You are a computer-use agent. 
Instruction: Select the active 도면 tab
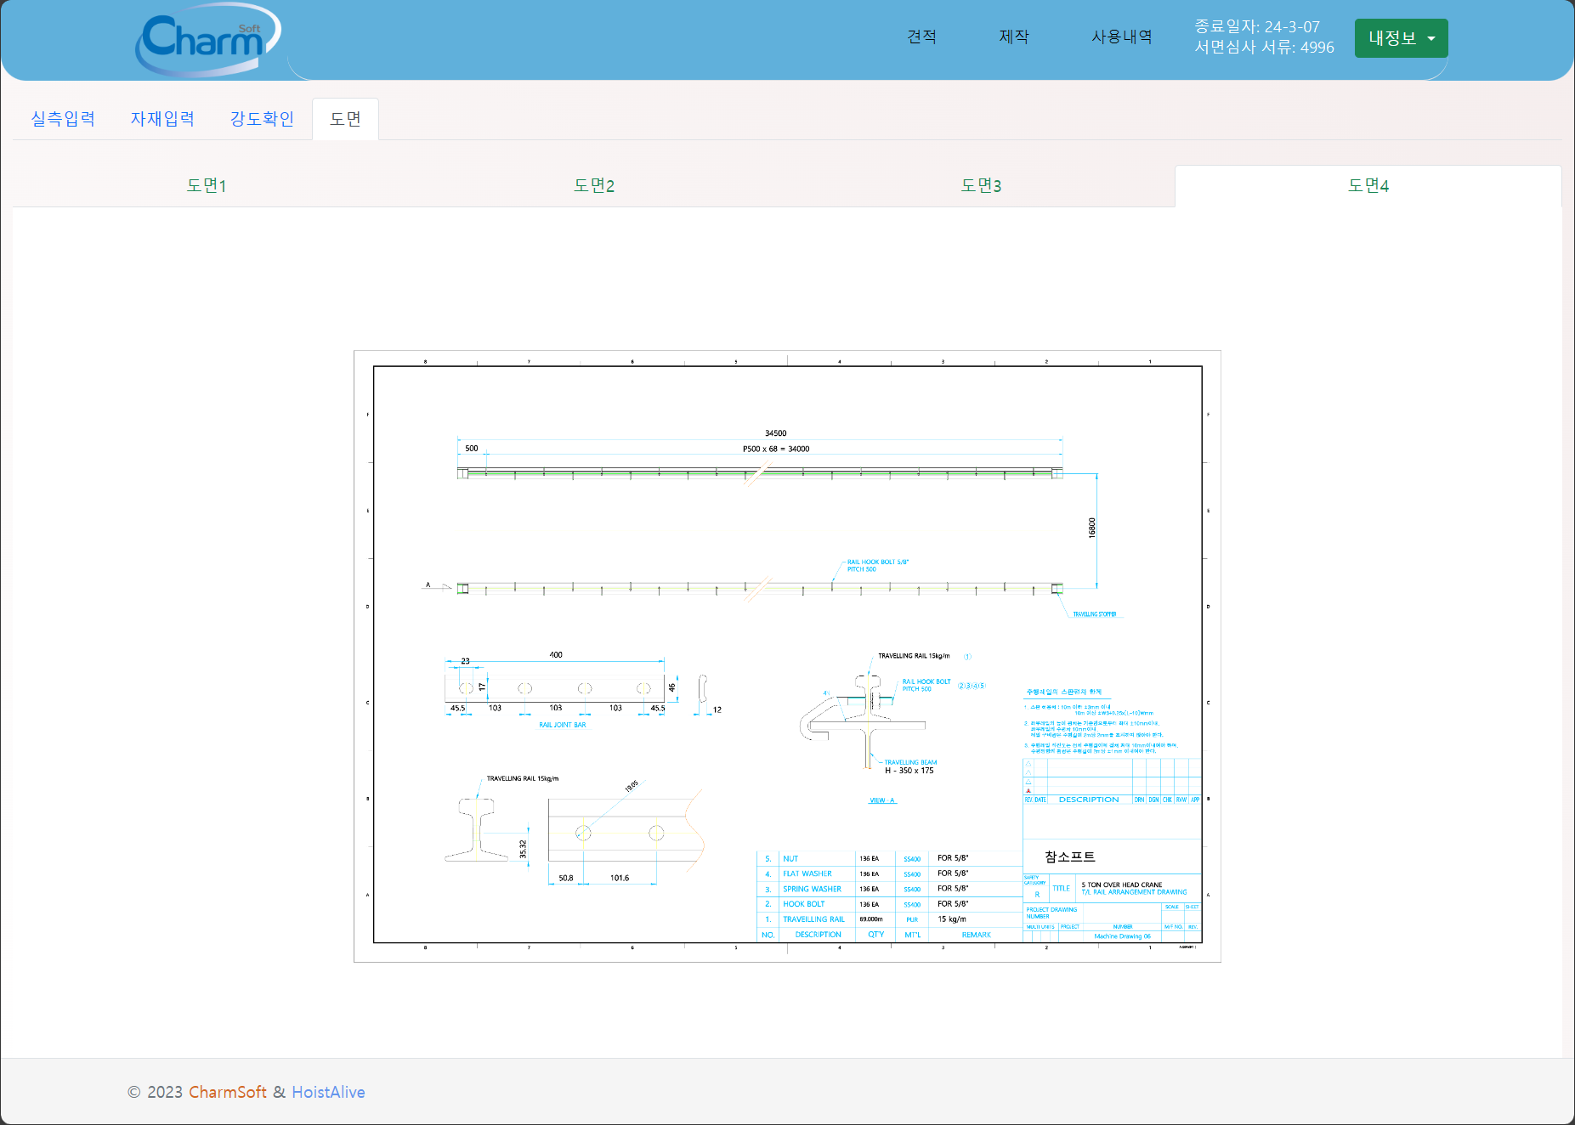[345, 119]
